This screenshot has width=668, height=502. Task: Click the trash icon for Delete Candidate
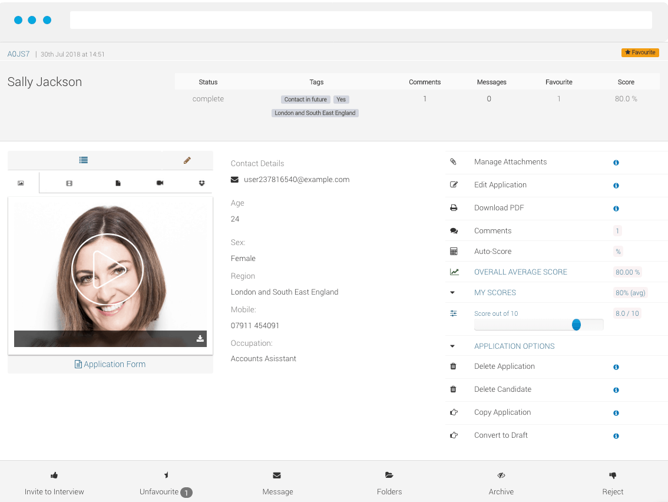[x=454, y=389]
